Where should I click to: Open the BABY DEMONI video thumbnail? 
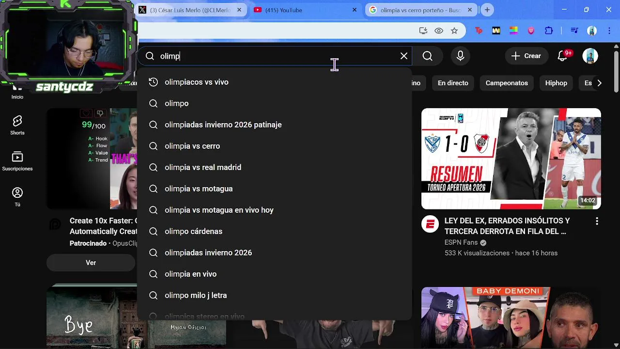point(511,317)
